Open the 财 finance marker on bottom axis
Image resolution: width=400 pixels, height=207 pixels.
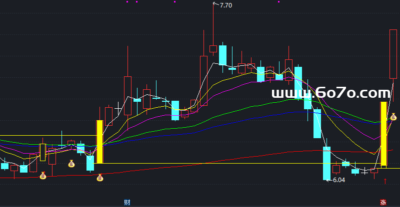(x=127, y=202)
